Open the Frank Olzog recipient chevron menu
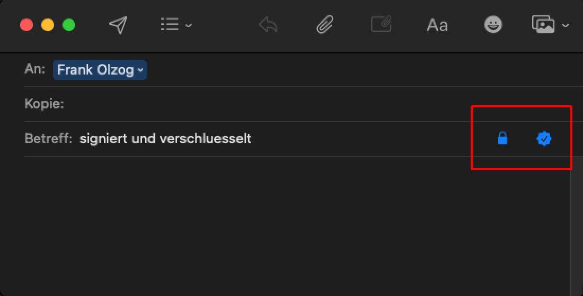Image resolution: width=583 pixels, height=296 pixels. tap(140, 70)
